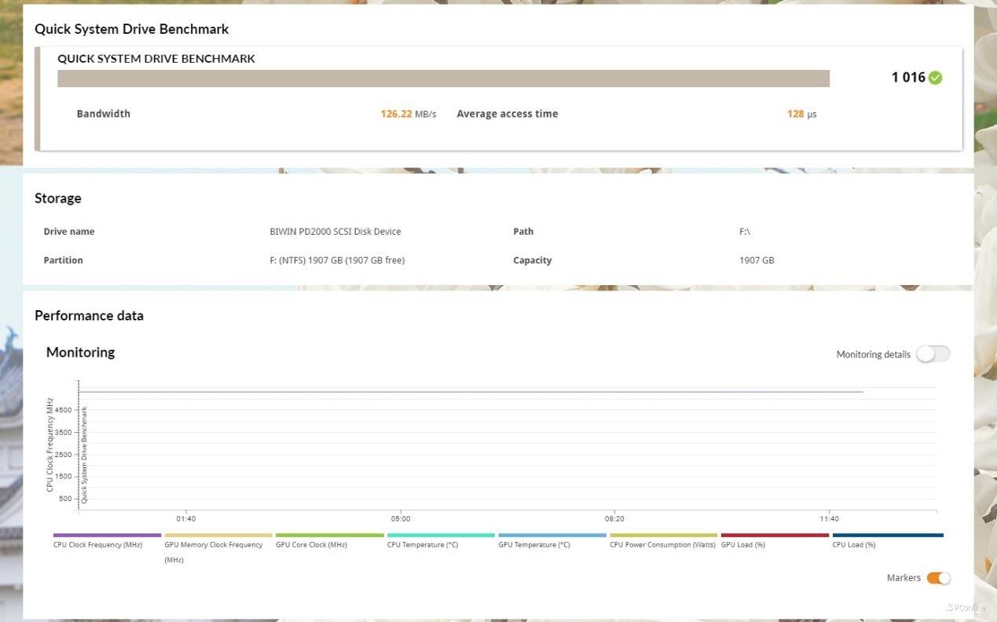Click the 126.22 MB/s bandwidth value
997x622 pixels.
409,114
